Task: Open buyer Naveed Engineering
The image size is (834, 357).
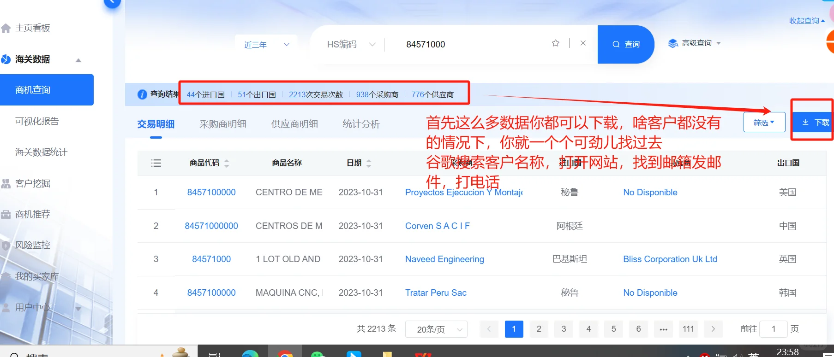Action: click(444, 259)
